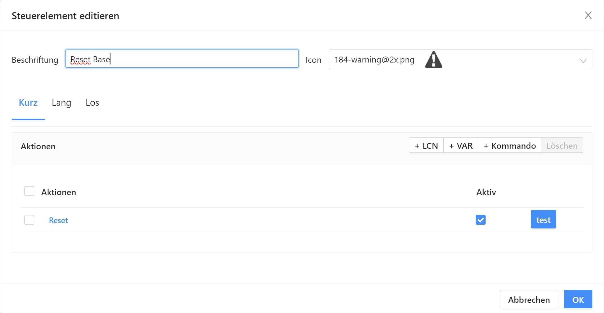Select all actions with header checkbox
Viewport: 604px width, 313px height.
(x=29, y=191)
